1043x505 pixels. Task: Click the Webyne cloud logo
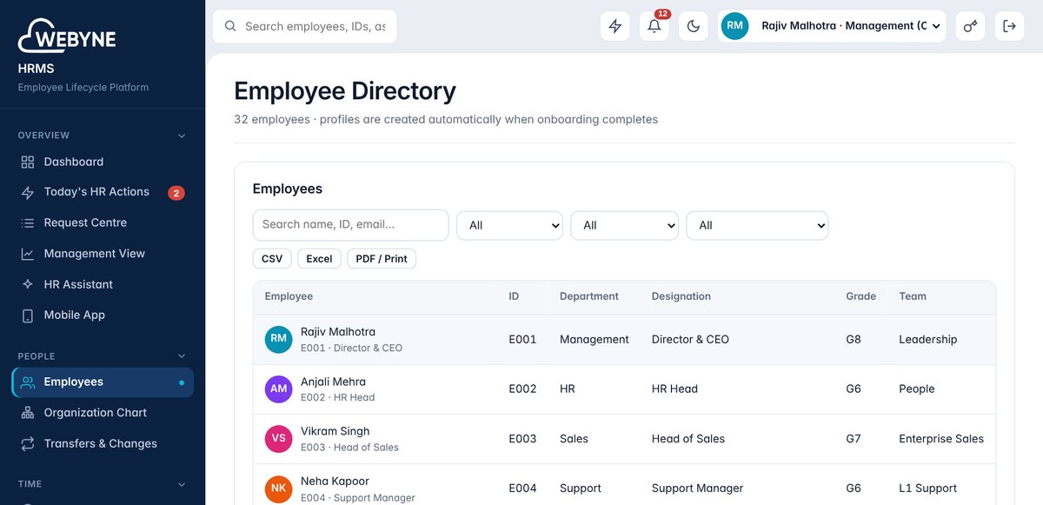[x=67, y=36]
